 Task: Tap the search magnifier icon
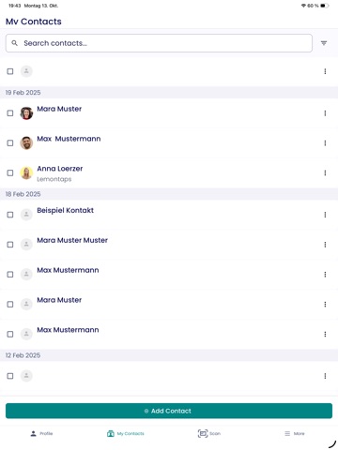pyautogui.click(x=14, y=43)
